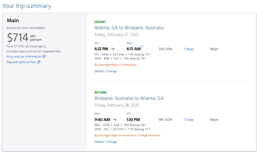Click the Your trip summary heading

click(x=26, y=6)
